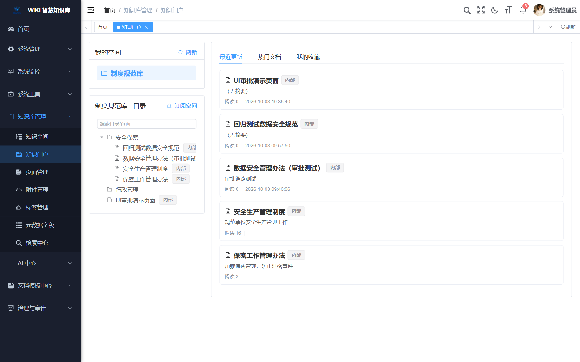This screenshot has height=362, width=580.
Task: Expand 系统监控 sidebar menu
Action: 40,71
